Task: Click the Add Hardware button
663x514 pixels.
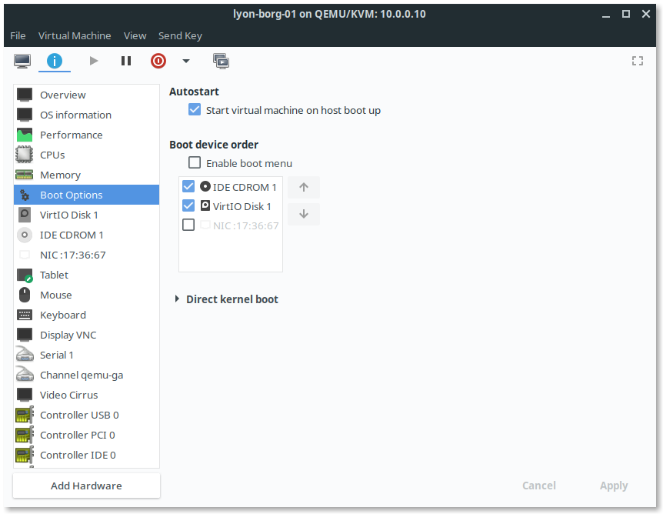Action: point(86,486)
